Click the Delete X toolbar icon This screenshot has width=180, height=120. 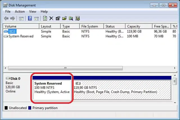coord(51,18)
